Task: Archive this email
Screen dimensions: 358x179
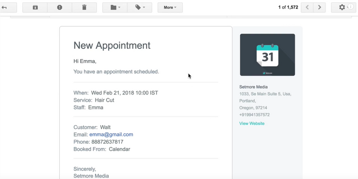Action: [35, 8]
